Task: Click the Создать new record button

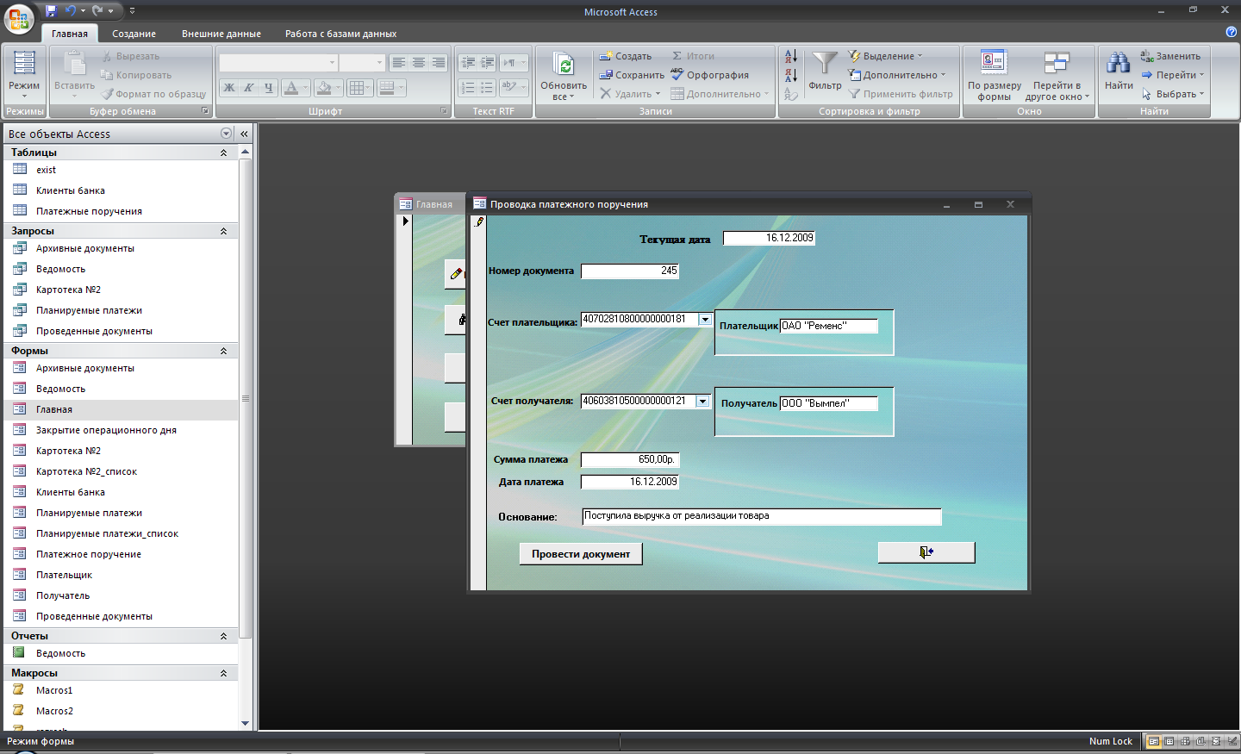Action: click(626, 56)
